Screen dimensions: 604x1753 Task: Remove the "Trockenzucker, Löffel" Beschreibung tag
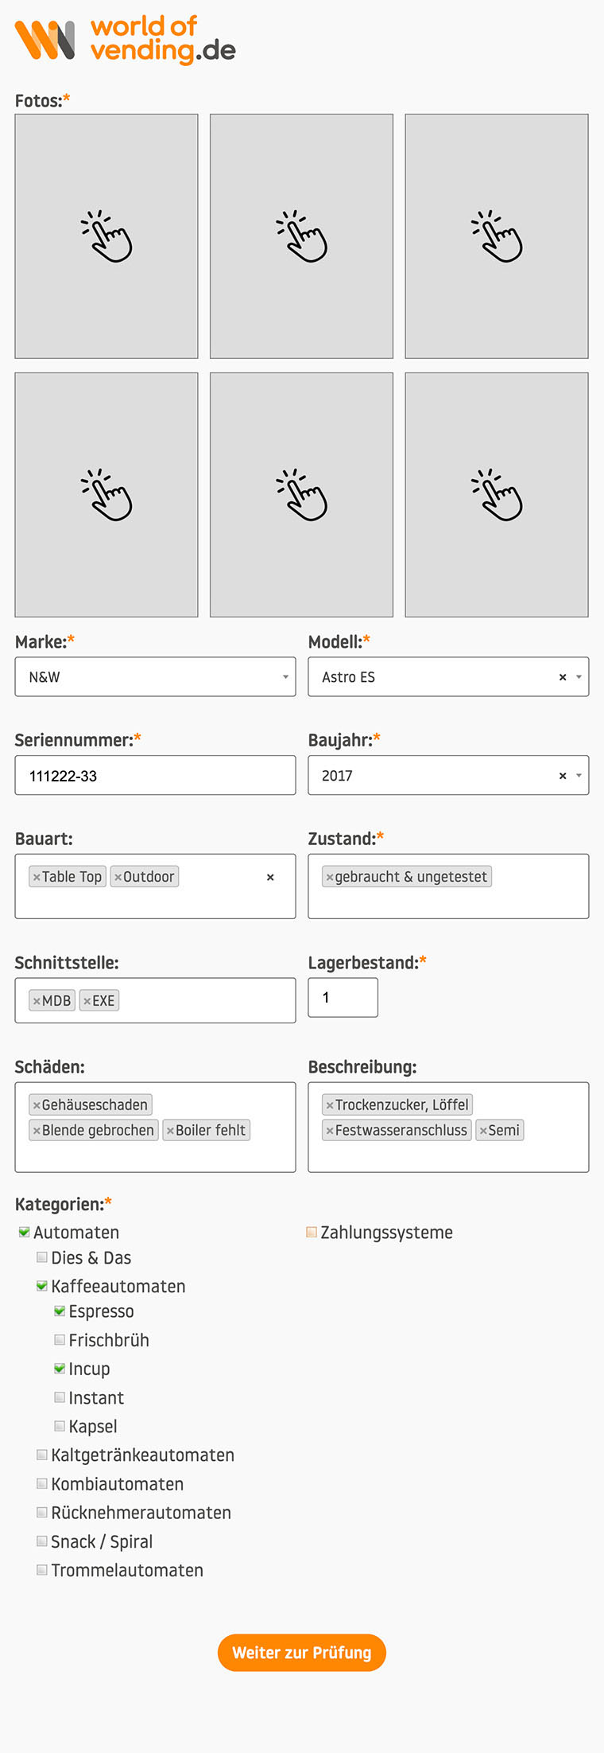(329, 1104)
